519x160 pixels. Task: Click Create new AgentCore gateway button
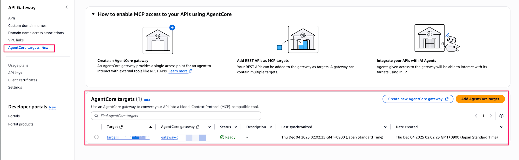click(x=418, y=99)
